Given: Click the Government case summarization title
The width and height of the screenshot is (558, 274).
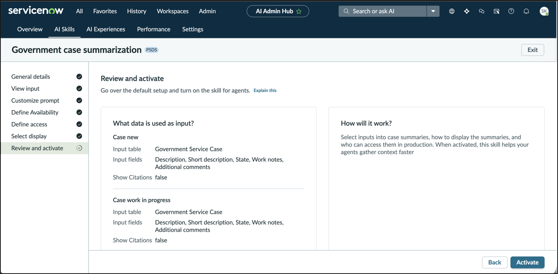Looking at the screenshot, I should point(77,50).
